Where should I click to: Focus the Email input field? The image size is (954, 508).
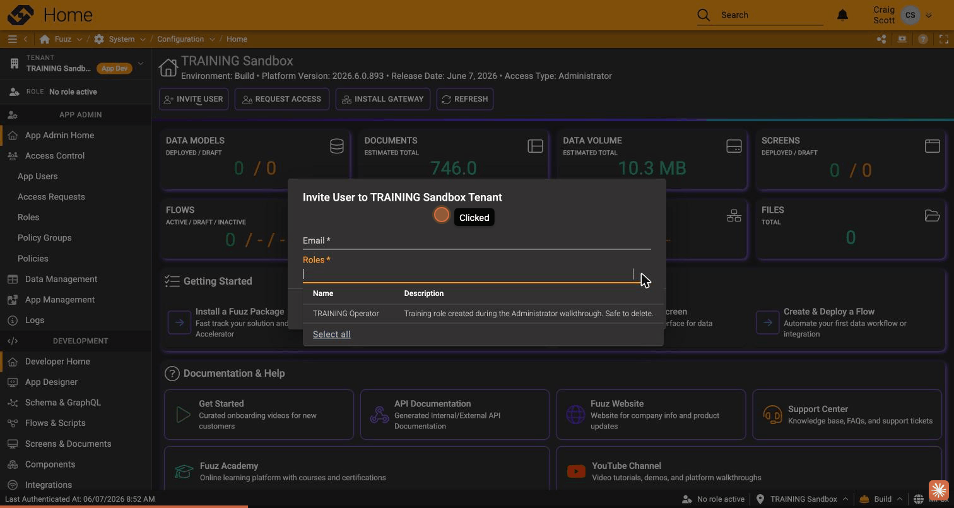[476, 240]
